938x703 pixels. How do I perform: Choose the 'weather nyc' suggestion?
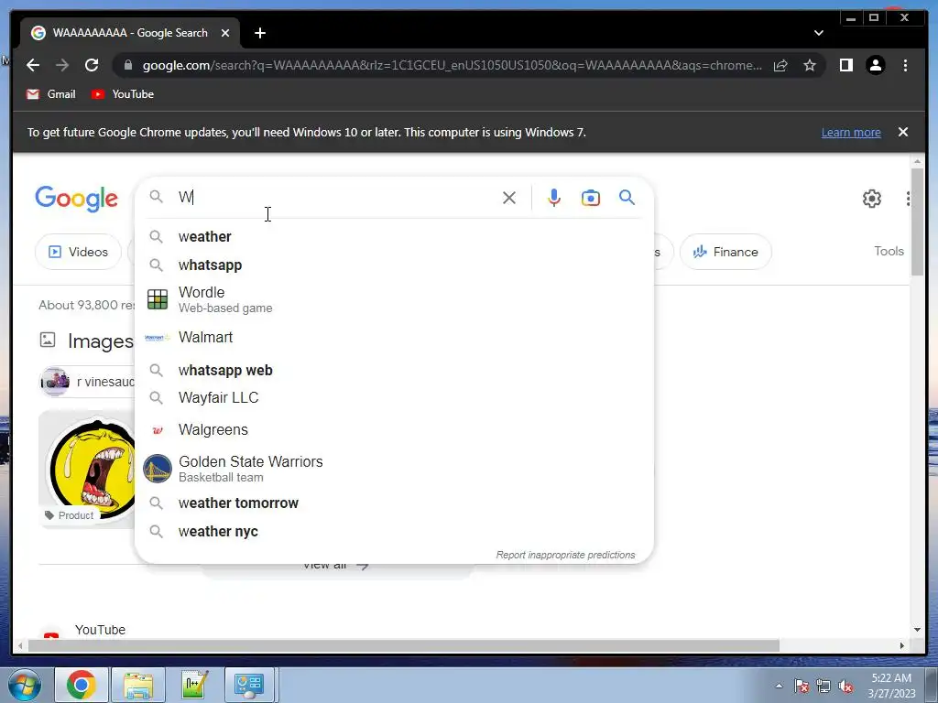[394, 532]
